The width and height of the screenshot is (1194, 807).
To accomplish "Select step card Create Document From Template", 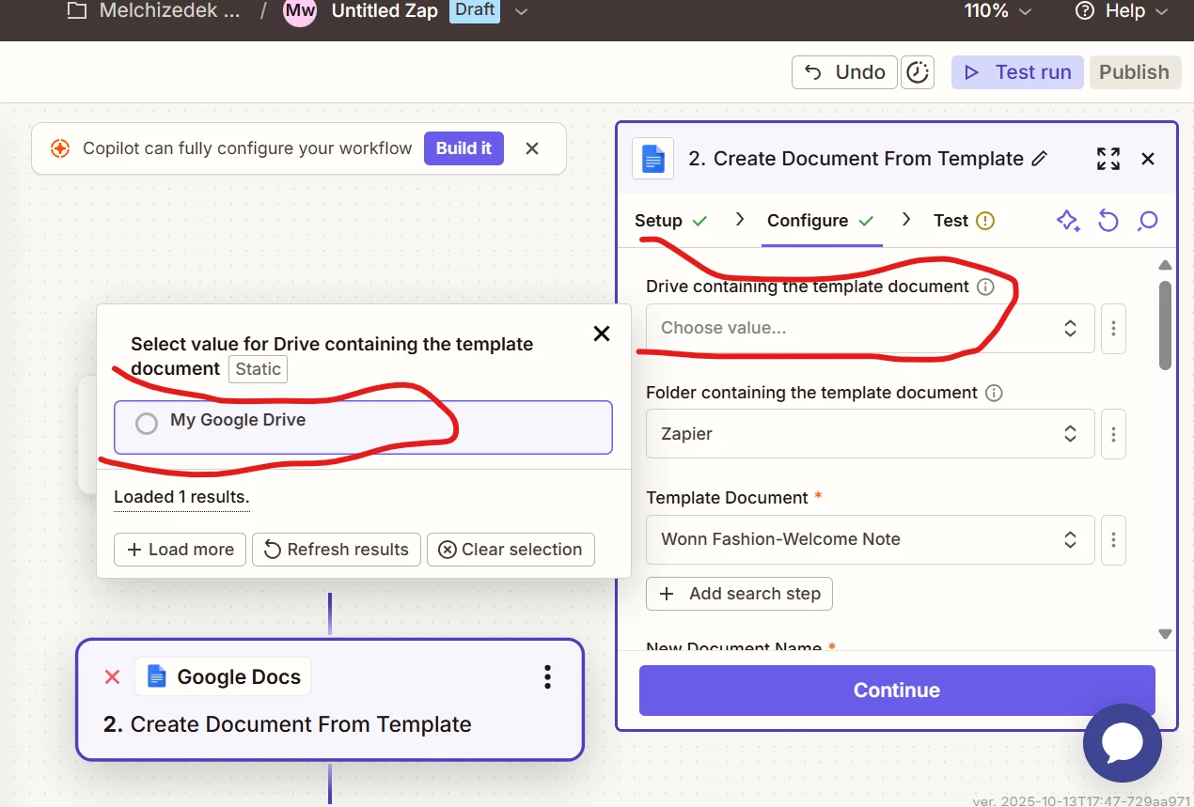I will click(x=330, y=699).
